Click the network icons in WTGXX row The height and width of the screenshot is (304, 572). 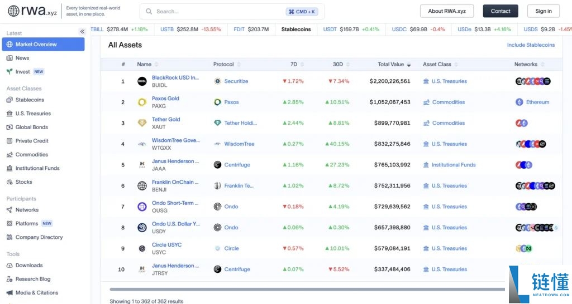(531, 144)
